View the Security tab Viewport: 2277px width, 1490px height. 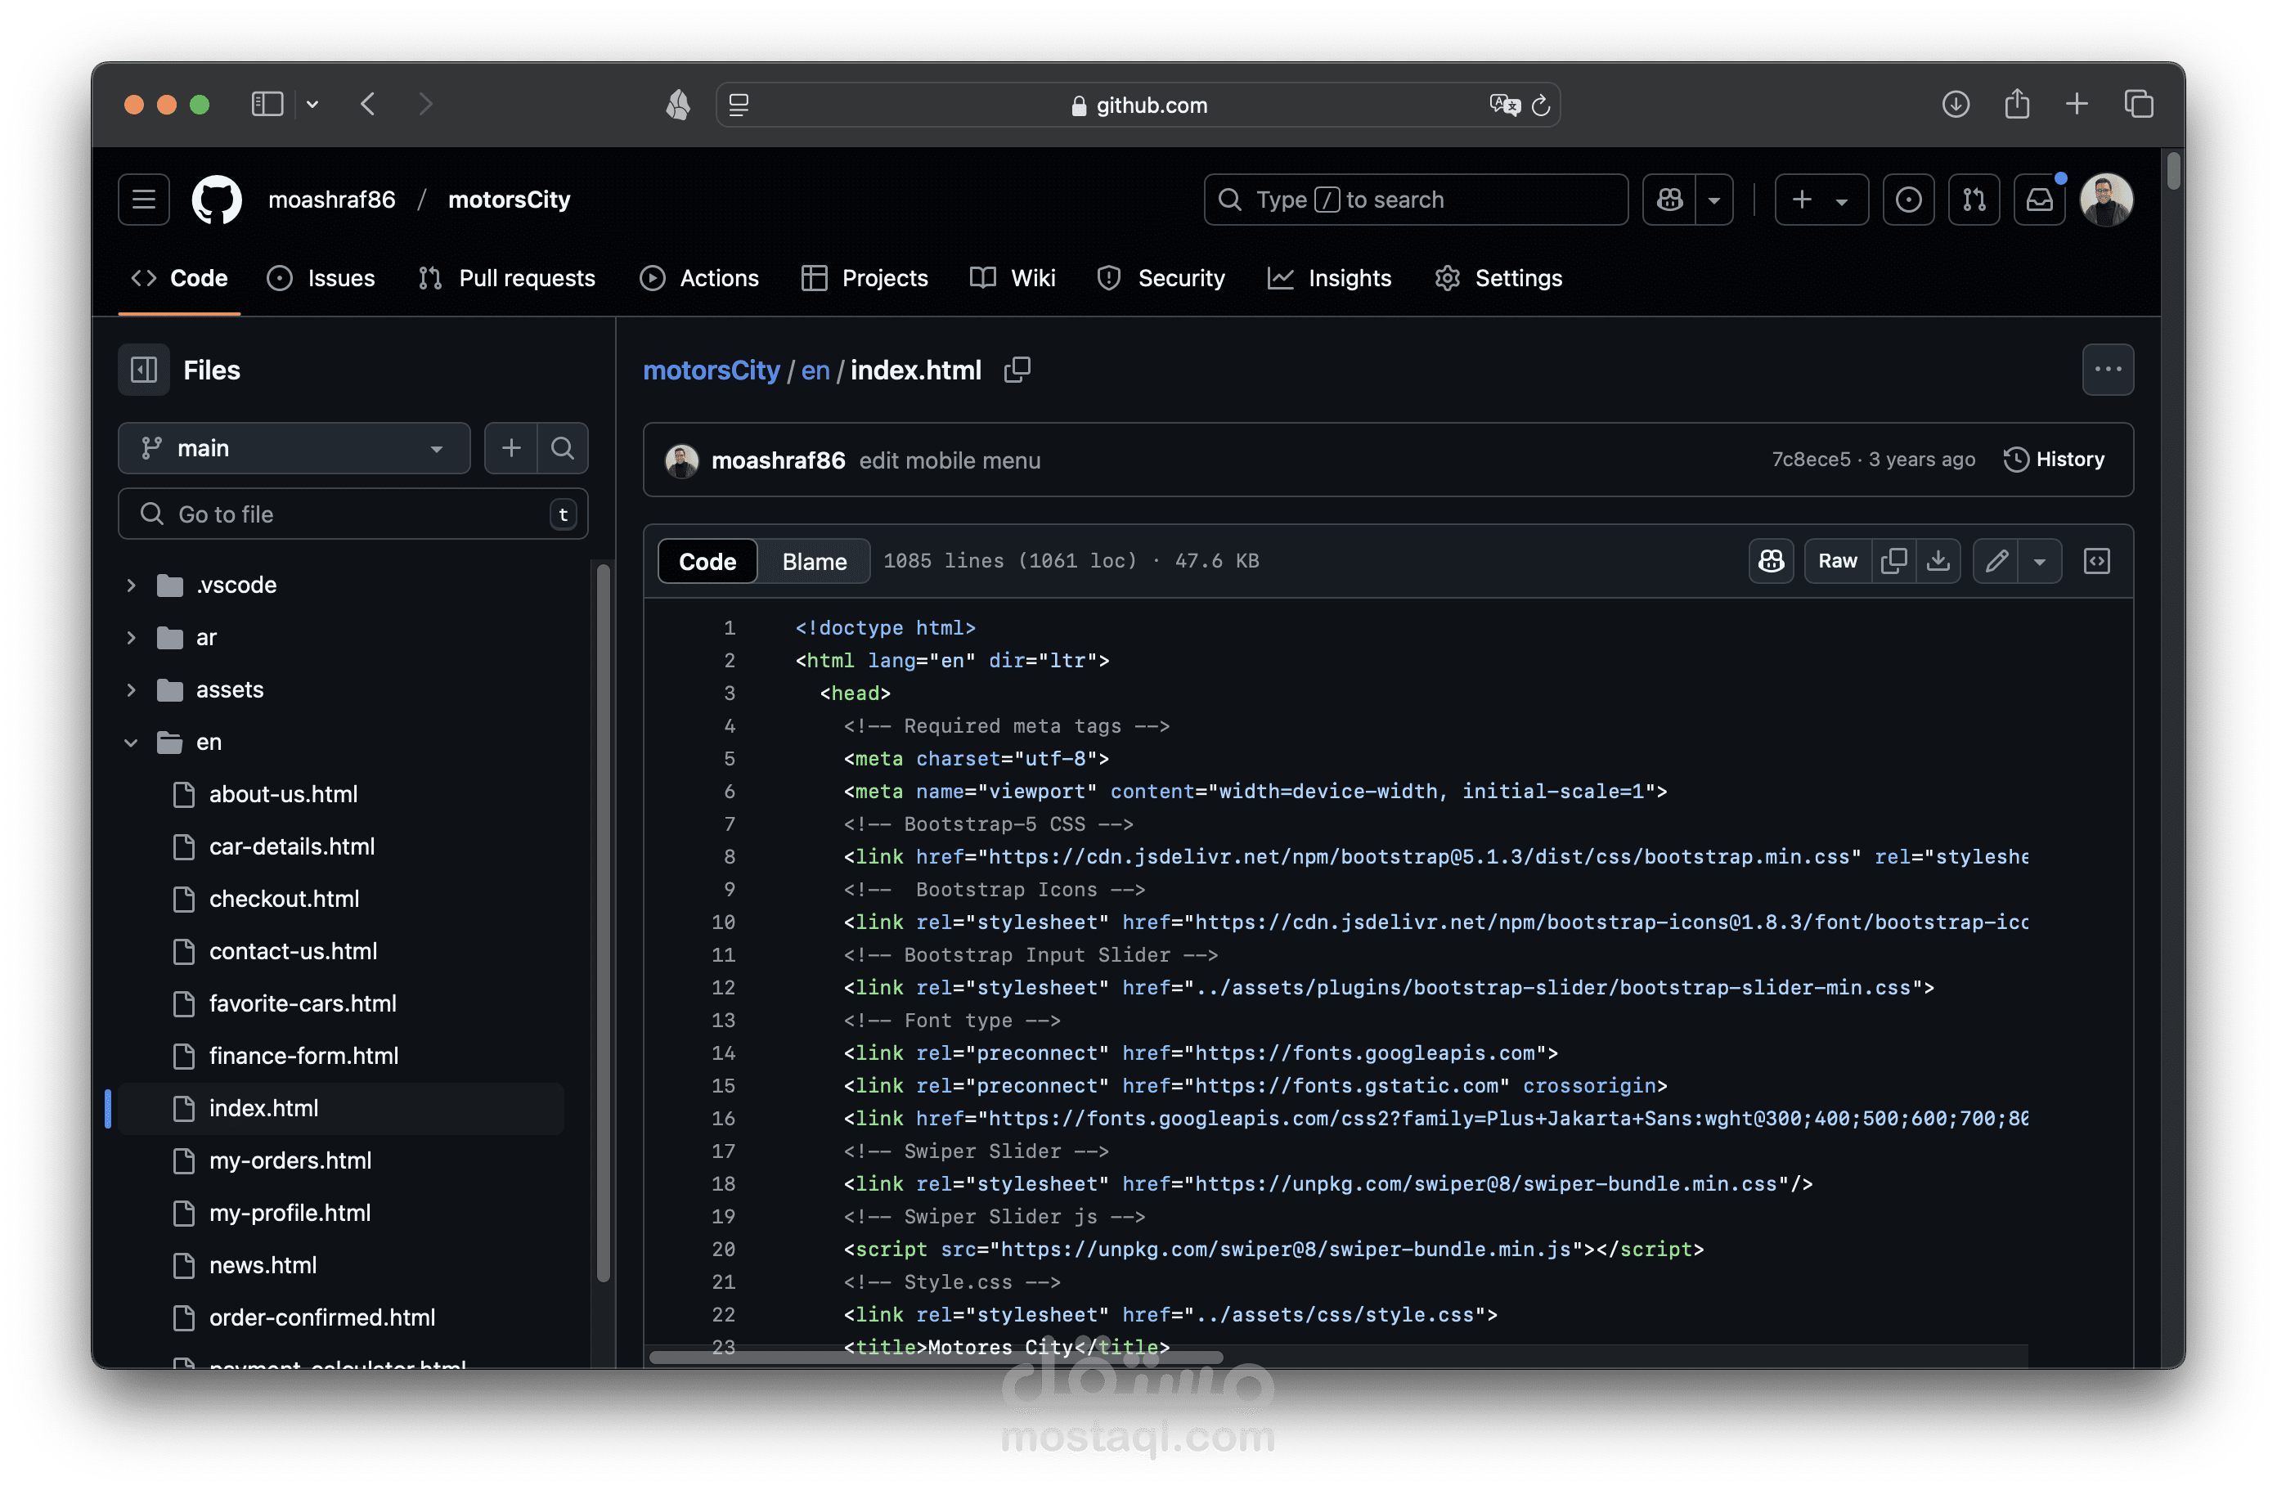1161,278
